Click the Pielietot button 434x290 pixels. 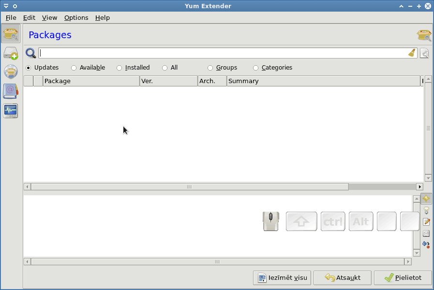[403, 278]
